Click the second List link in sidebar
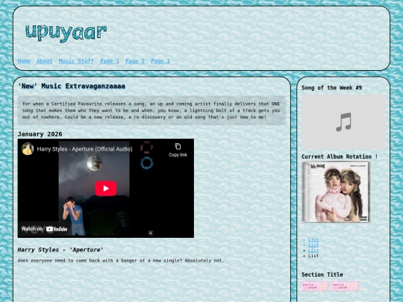The width and height of the screenshot is (403, 302). pyautogui.click(x=313, y=245)
